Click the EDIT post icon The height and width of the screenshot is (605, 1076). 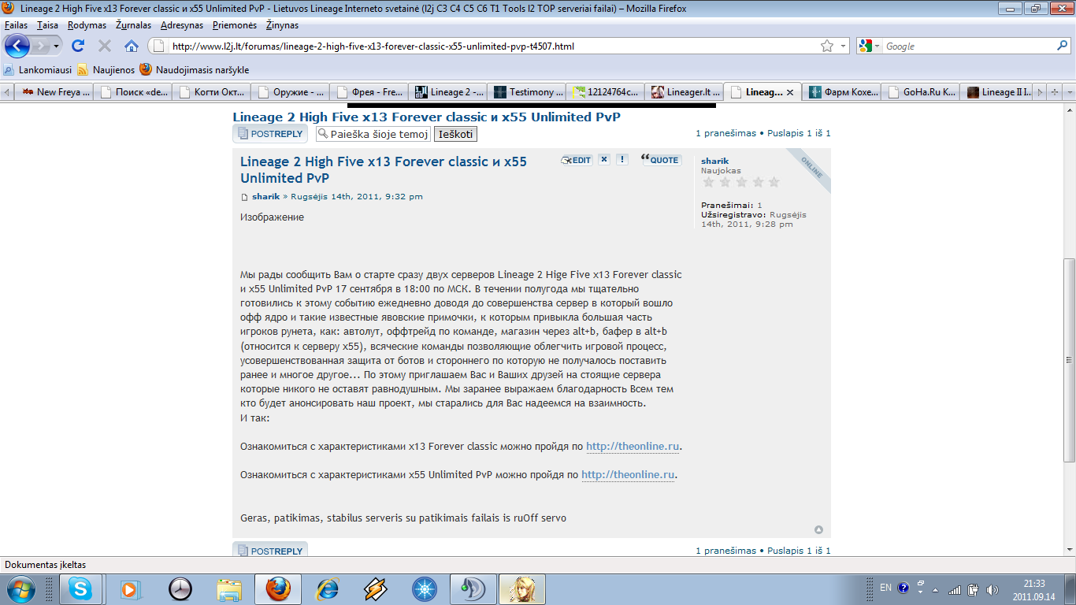(577, 160)
